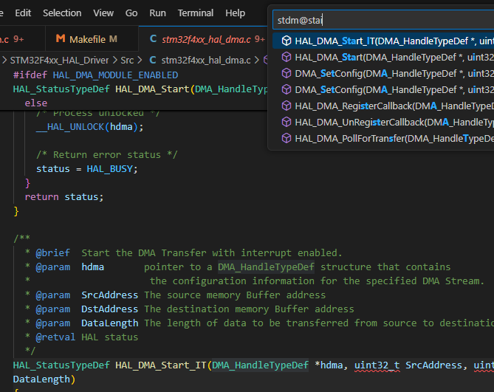Open the Terminal menu

point(196,13)
